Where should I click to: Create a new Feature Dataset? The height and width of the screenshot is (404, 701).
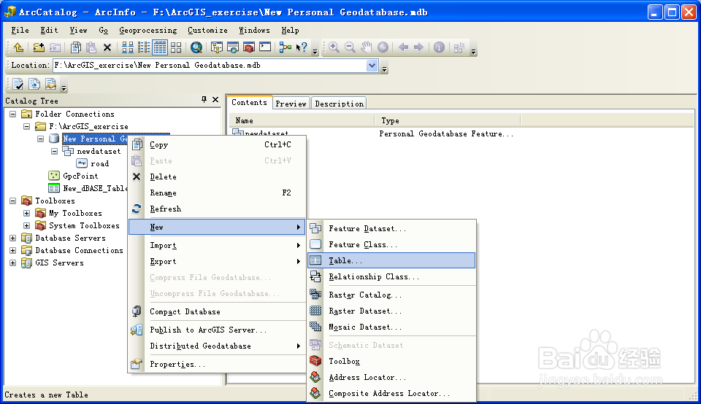tap(391, 228)
